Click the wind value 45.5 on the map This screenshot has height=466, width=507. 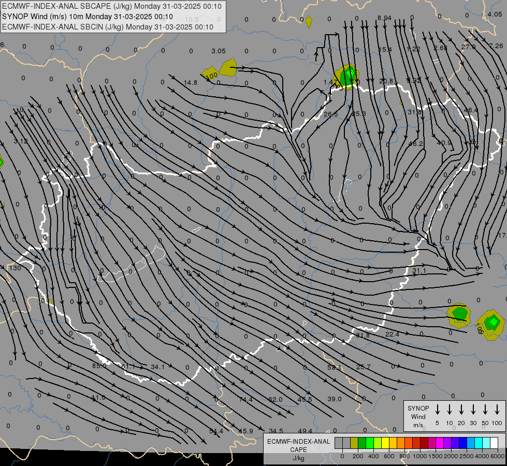pyautogui.click(x=305, y=400)
